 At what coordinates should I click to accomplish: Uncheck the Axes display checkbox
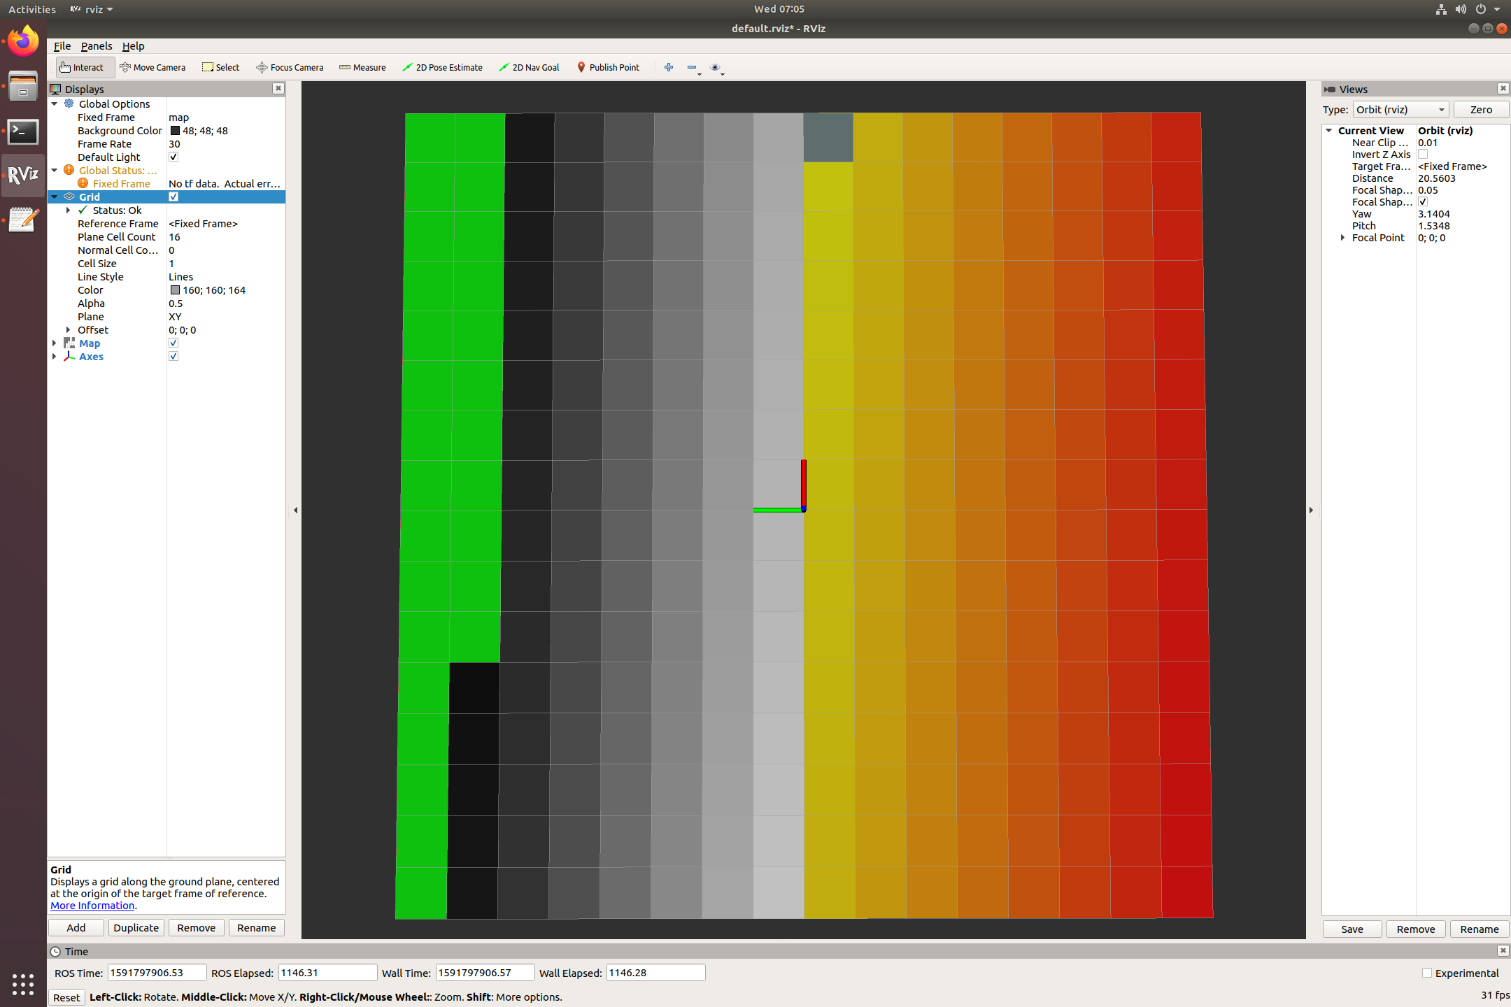173,357
